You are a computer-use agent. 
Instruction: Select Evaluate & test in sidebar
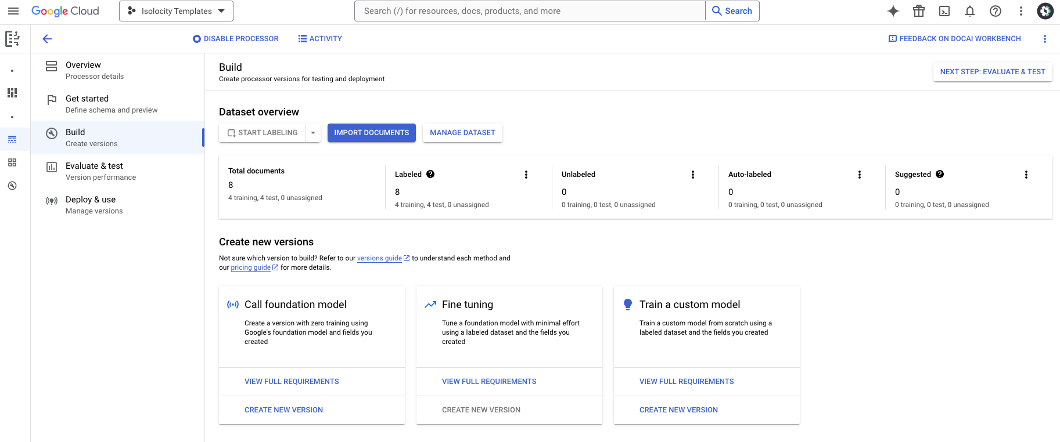(x=94, y=171)
